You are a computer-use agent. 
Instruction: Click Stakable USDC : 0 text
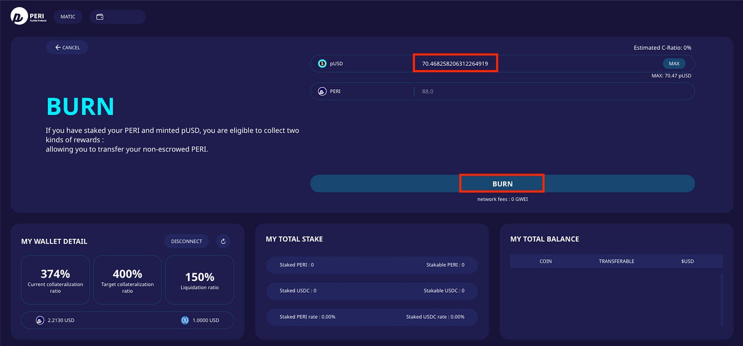pos(444,291)
